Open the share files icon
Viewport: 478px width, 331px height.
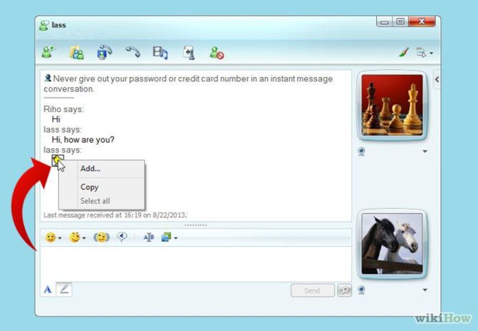77,52
